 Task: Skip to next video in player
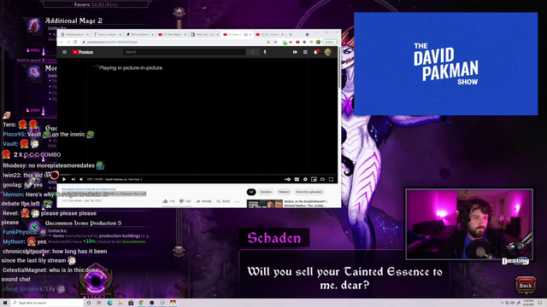[74, 179]
